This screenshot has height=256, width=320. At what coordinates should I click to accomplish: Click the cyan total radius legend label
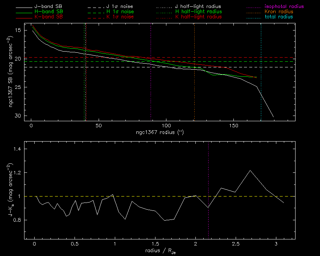pos(279,17)
